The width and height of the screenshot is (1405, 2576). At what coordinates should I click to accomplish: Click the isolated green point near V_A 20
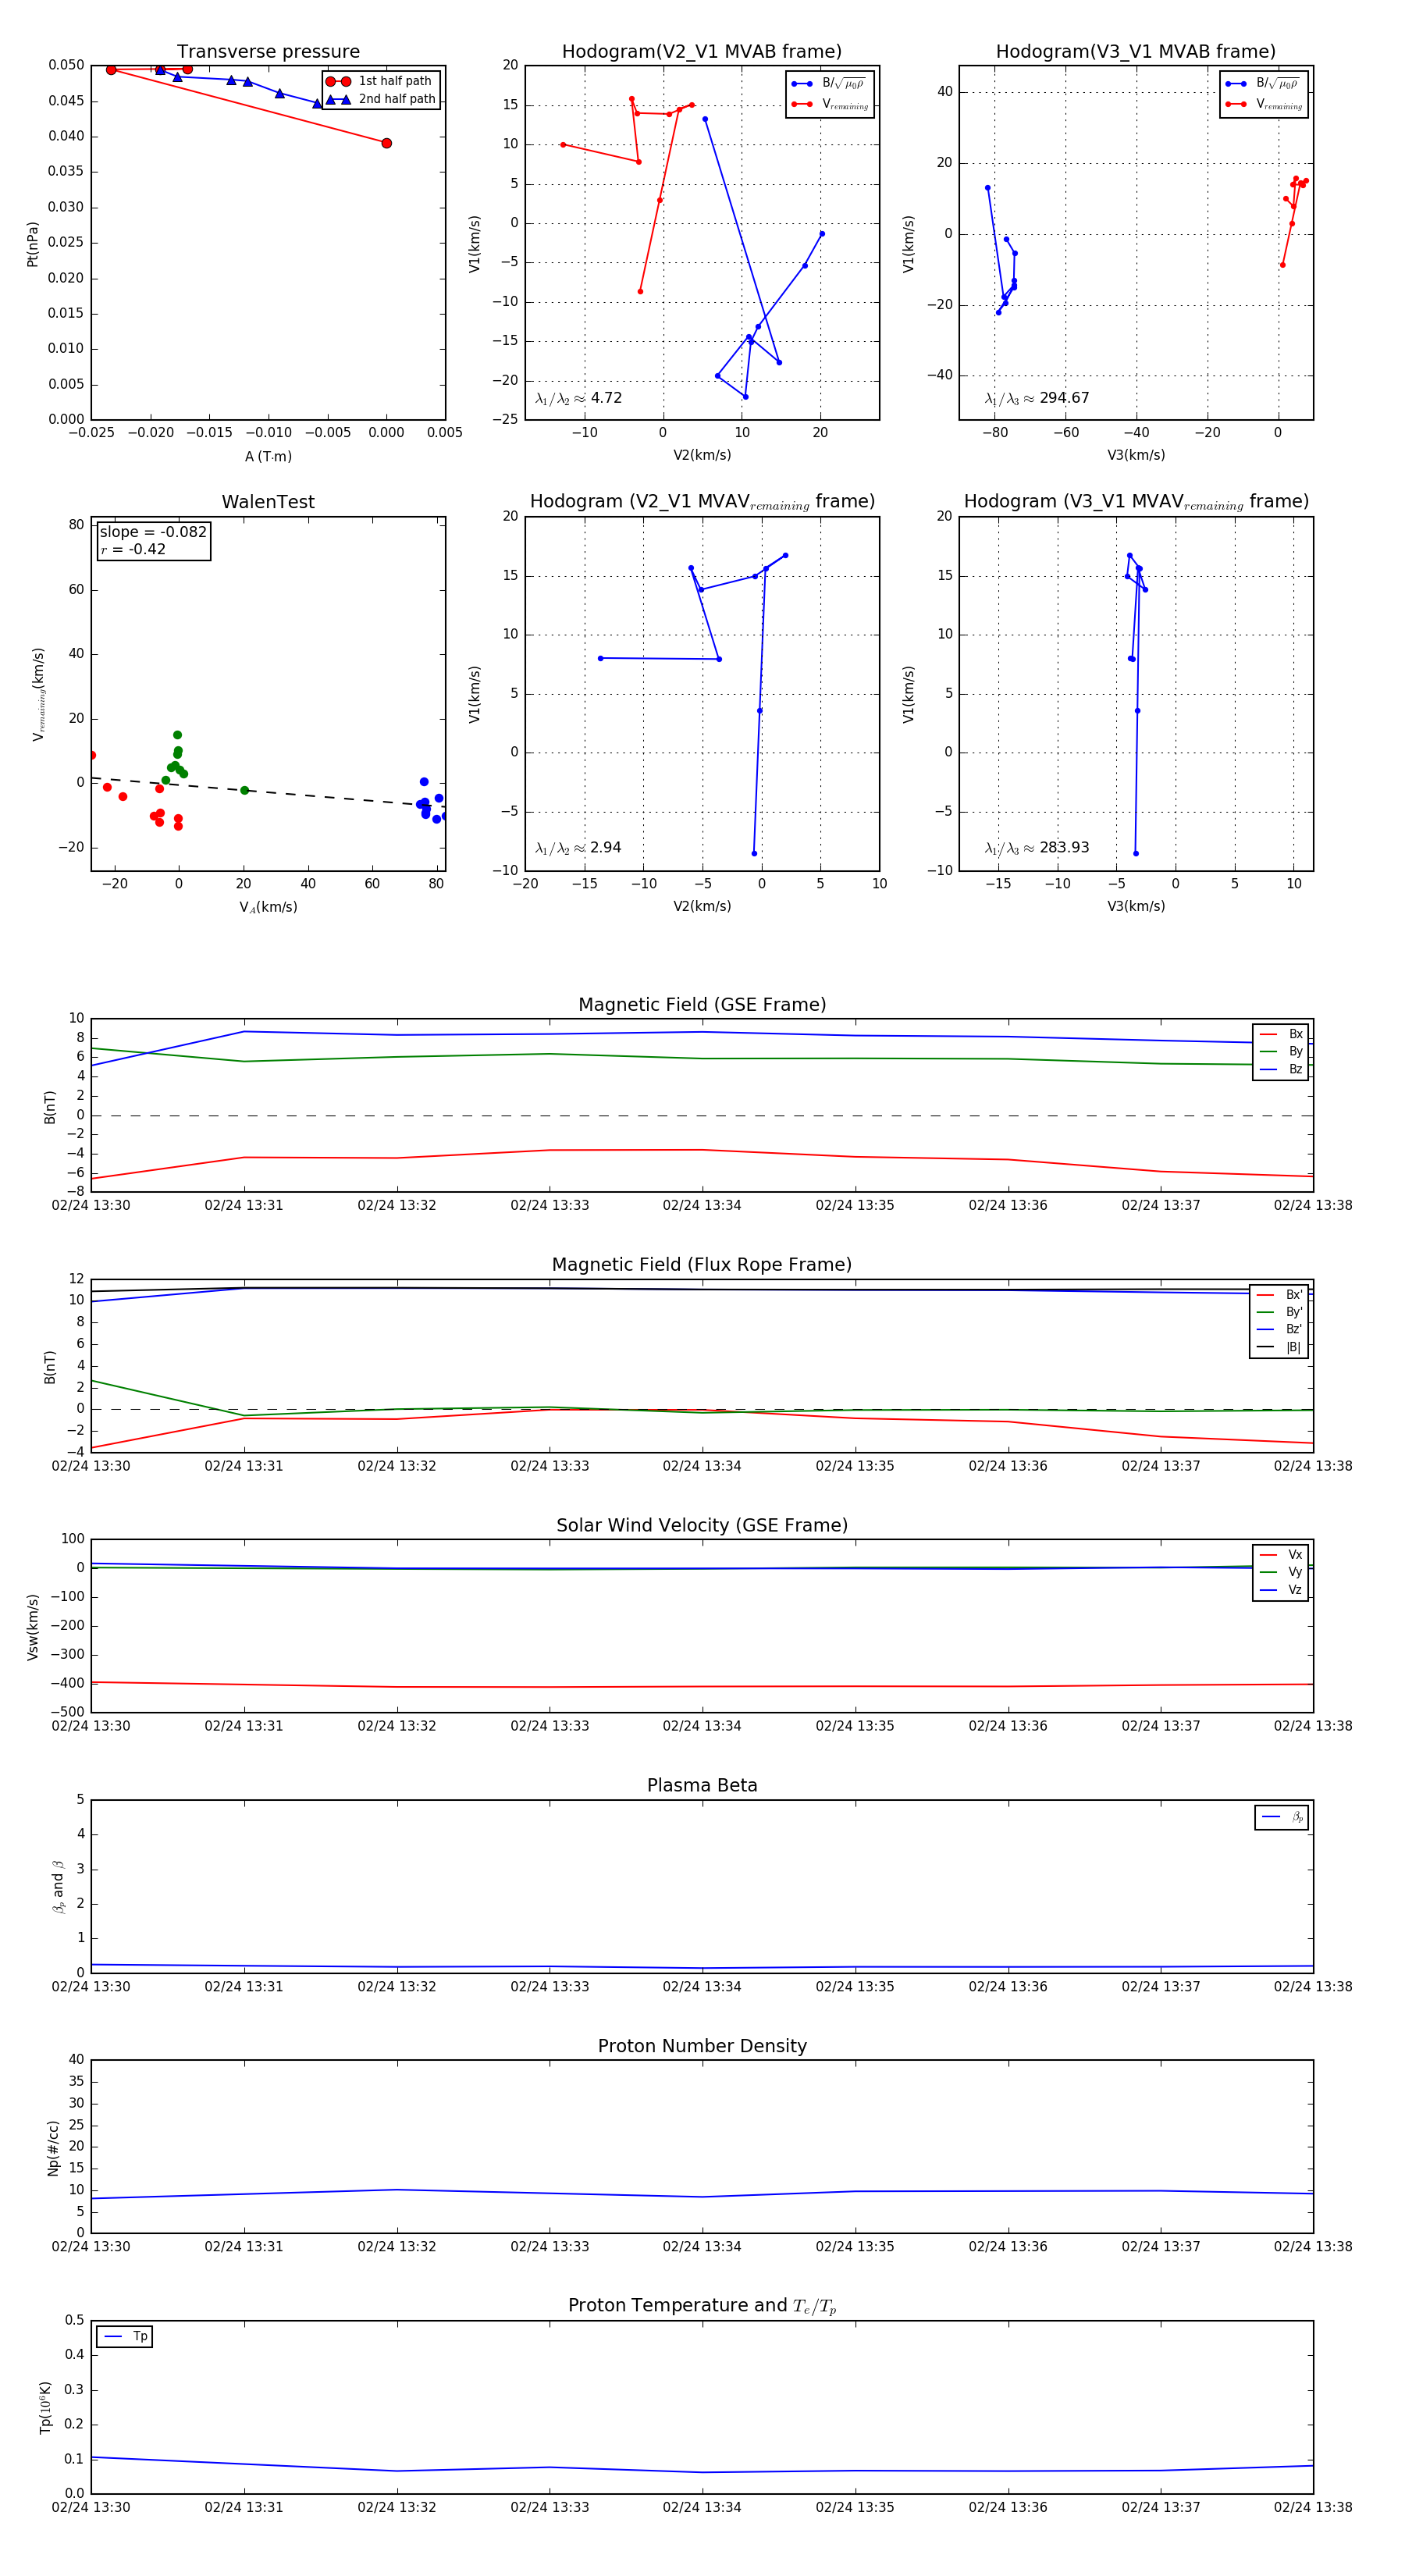pyautogui.click(x=244, y=790)
